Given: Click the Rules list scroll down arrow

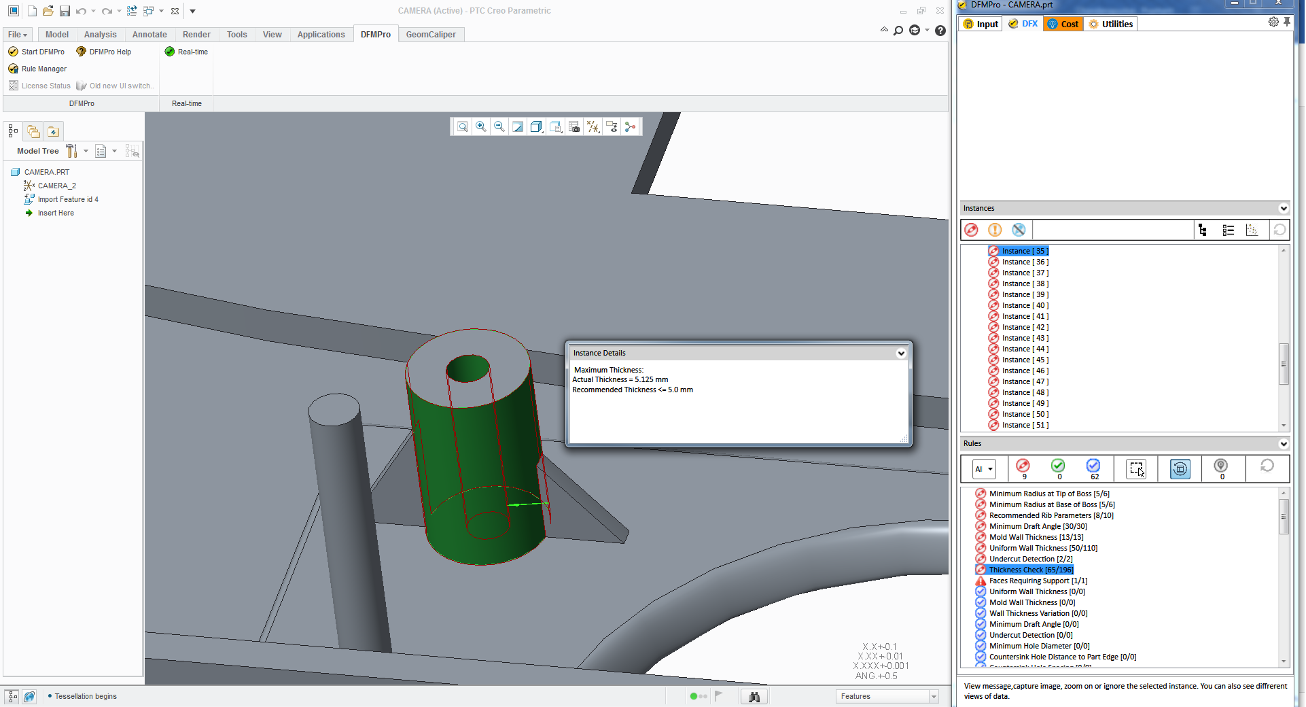Looking at the screenshot, I should (1284, 661).
